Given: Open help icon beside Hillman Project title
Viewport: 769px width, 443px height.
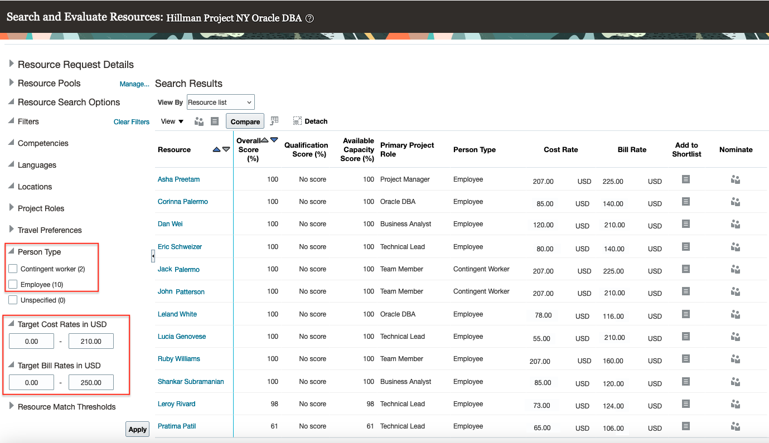Looking at the screenshot, I should 309,18.
